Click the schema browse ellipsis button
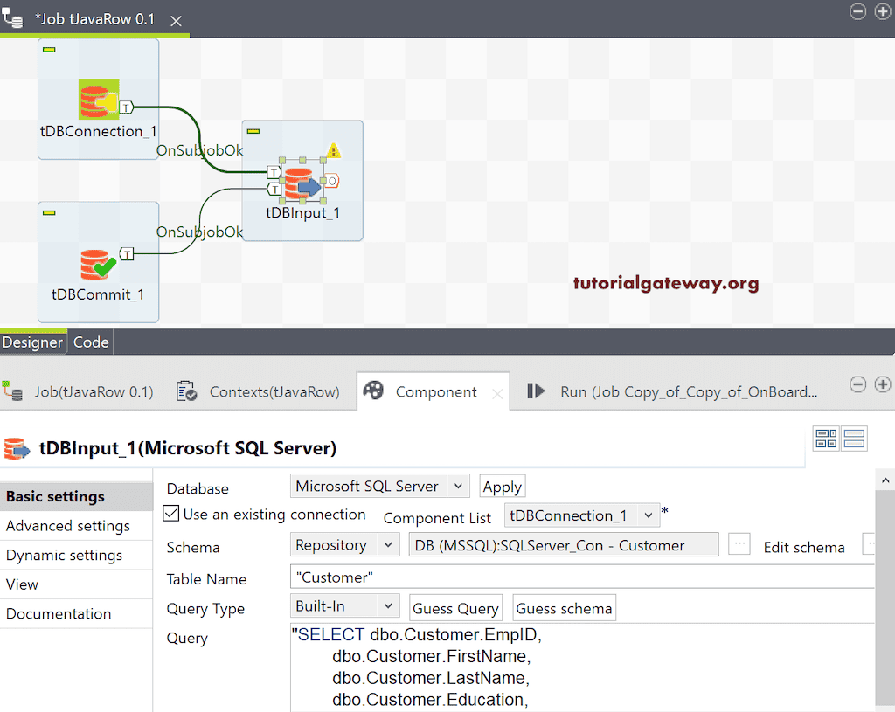 [x=739, y=544]
